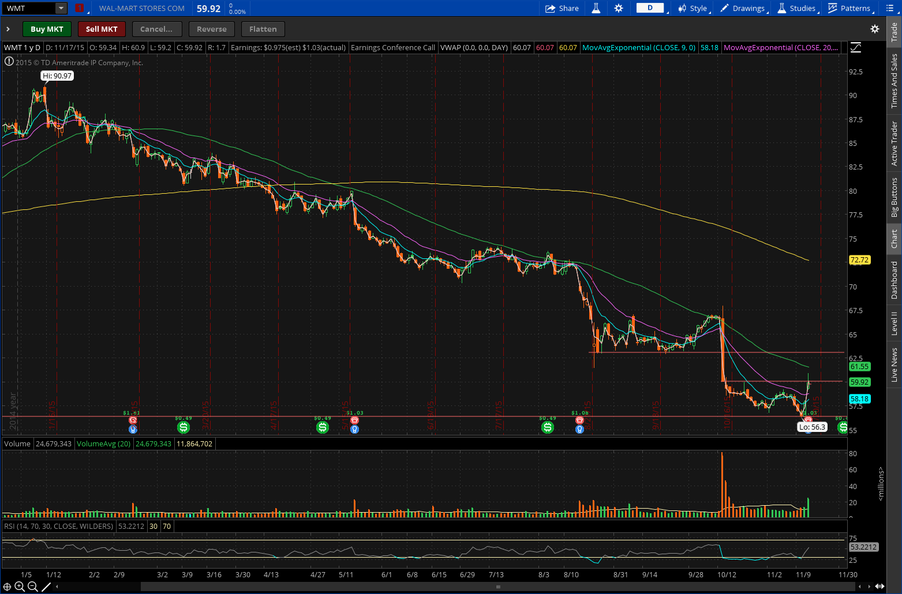Select the crosshair pan tool icon
Screen dimensions: 902x594
[7, 587]
